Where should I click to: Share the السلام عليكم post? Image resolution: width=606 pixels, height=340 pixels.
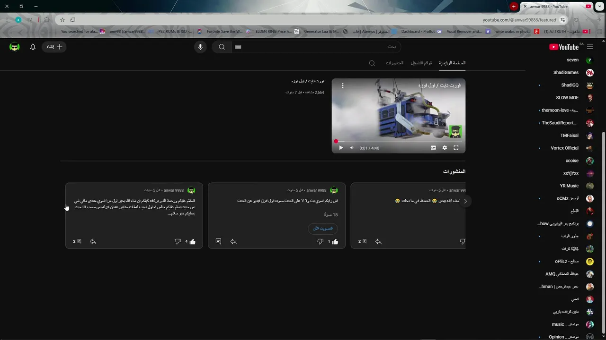(x=93, y=241)
